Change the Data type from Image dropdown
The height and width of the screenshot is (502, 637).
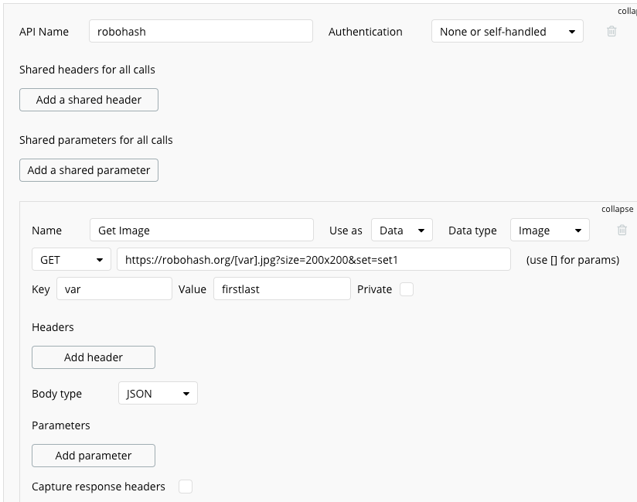click(549, 230)
